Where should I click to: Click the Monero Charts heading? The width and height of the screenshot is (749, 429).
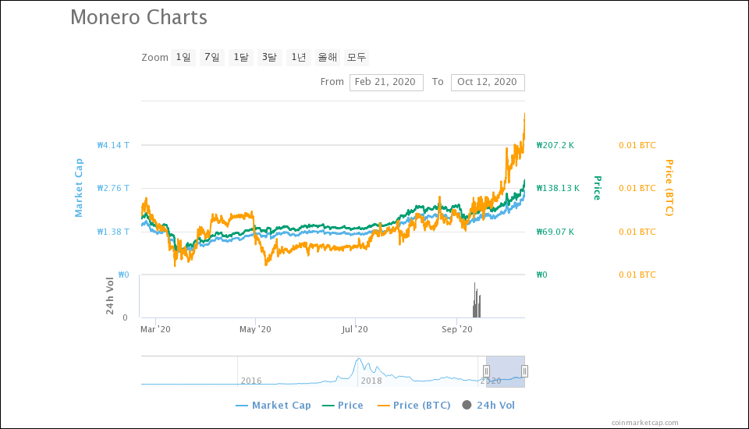(139, 17)
